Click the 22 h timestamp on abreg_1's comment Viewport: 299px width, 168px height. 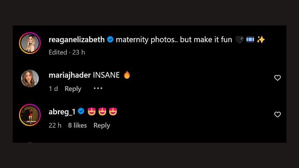55,126
